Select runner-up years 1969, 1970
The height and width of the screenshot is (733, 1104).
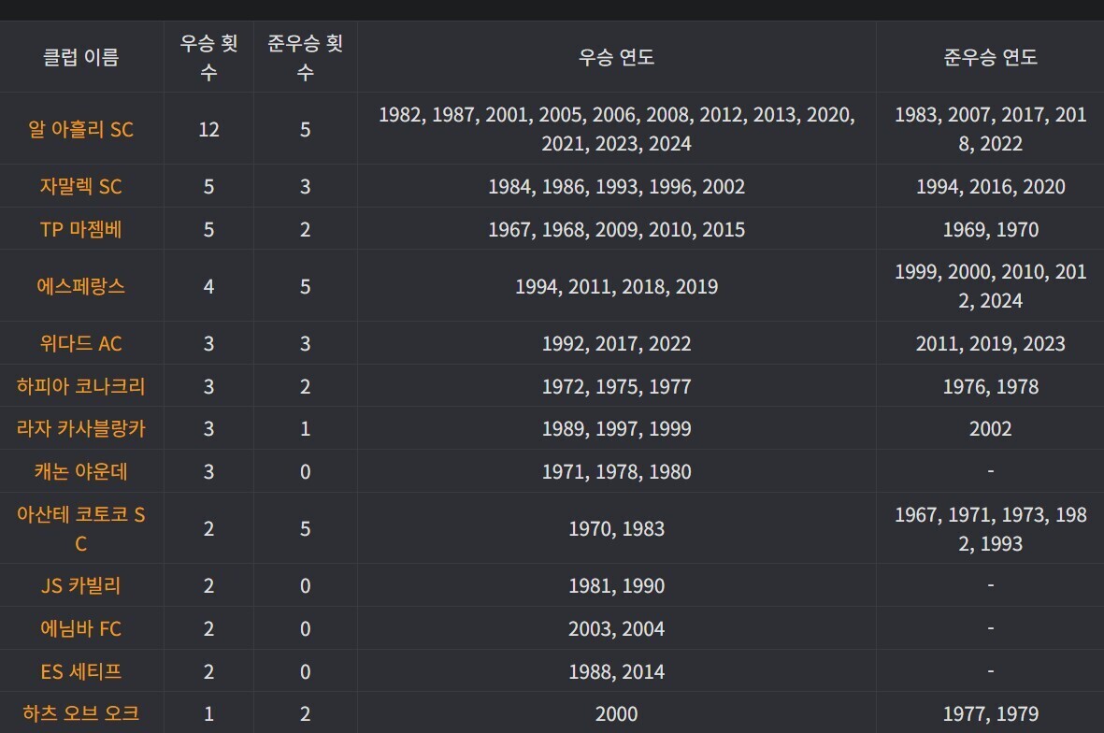click(990, 230)
